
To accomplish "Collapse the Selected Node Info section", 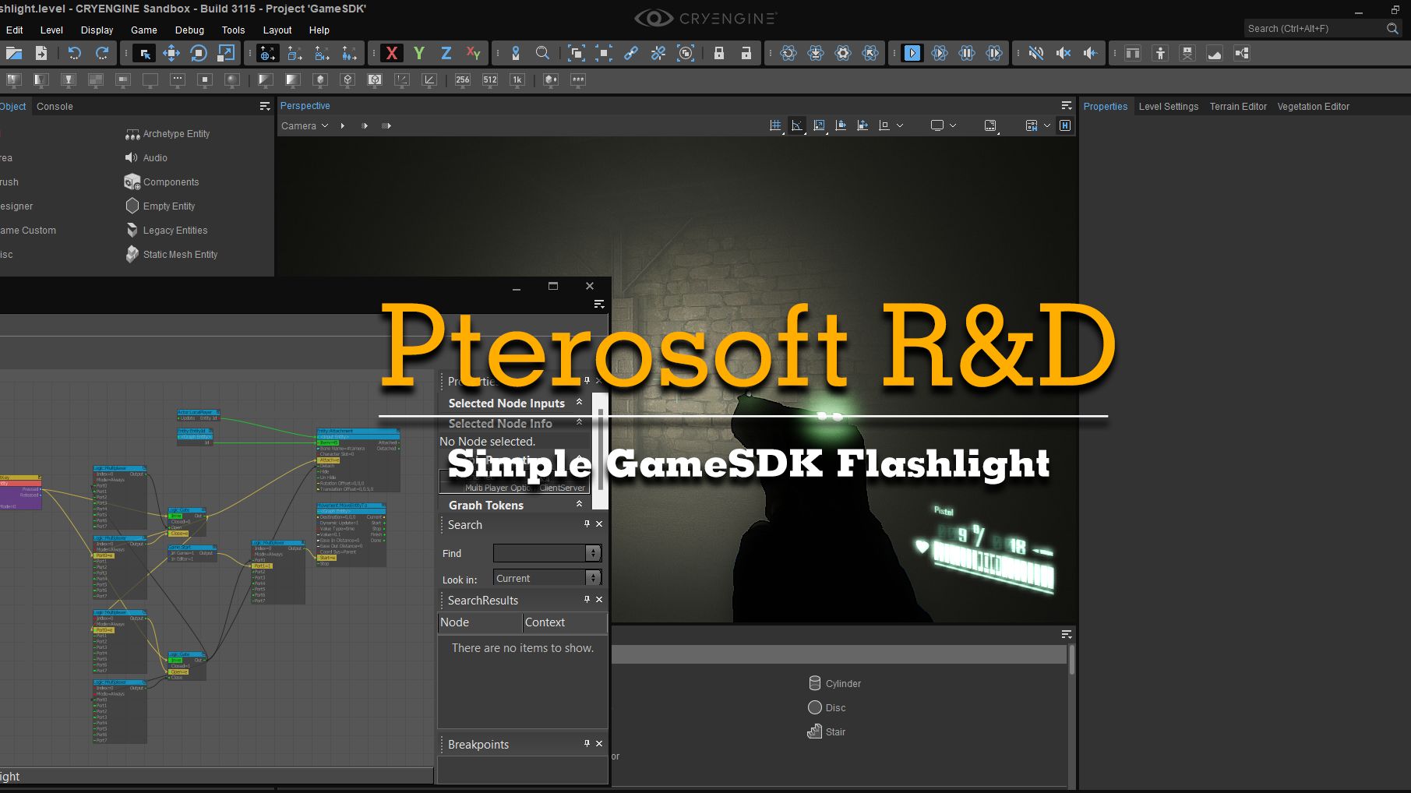I will click(579, 423).
